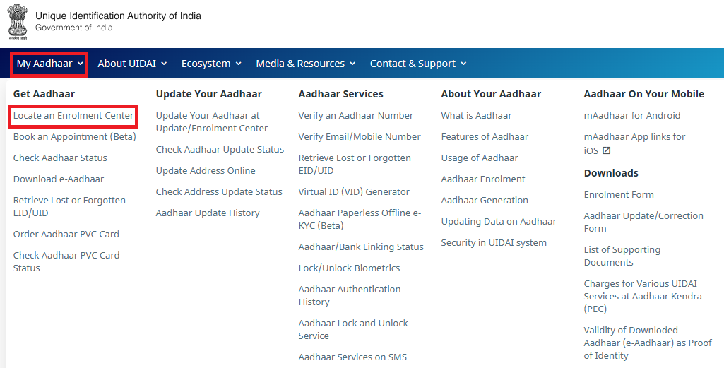This screenshot has width=724, height=368.
Task: Expand the chevron next to My Aadhaar
Action: click(81, 64)
